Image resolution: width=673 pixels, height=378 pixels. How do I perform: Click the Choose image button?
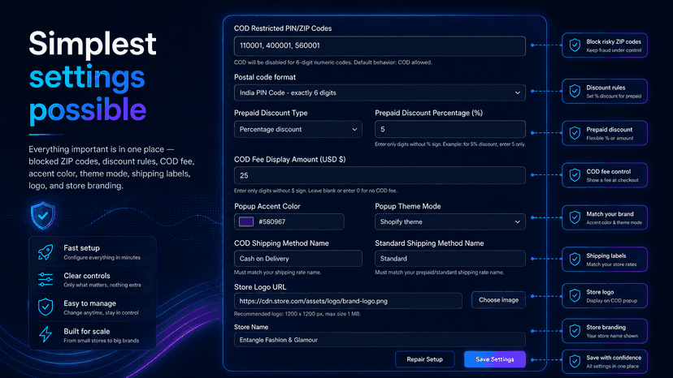click(498, 300)
